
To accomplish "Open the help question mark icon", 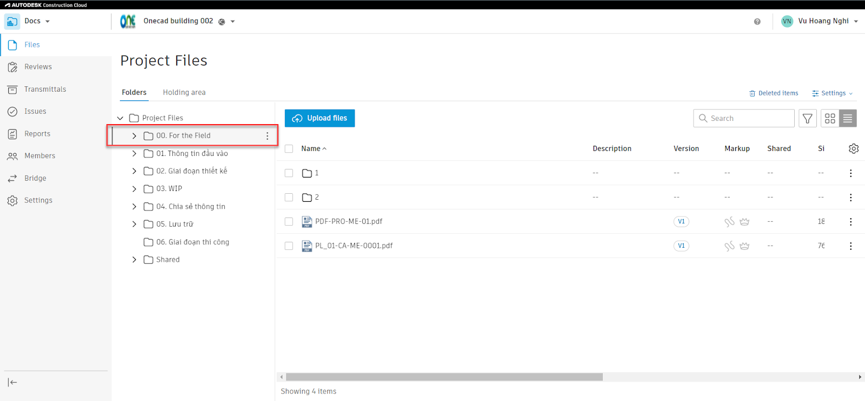I will [x=757, y=22].
